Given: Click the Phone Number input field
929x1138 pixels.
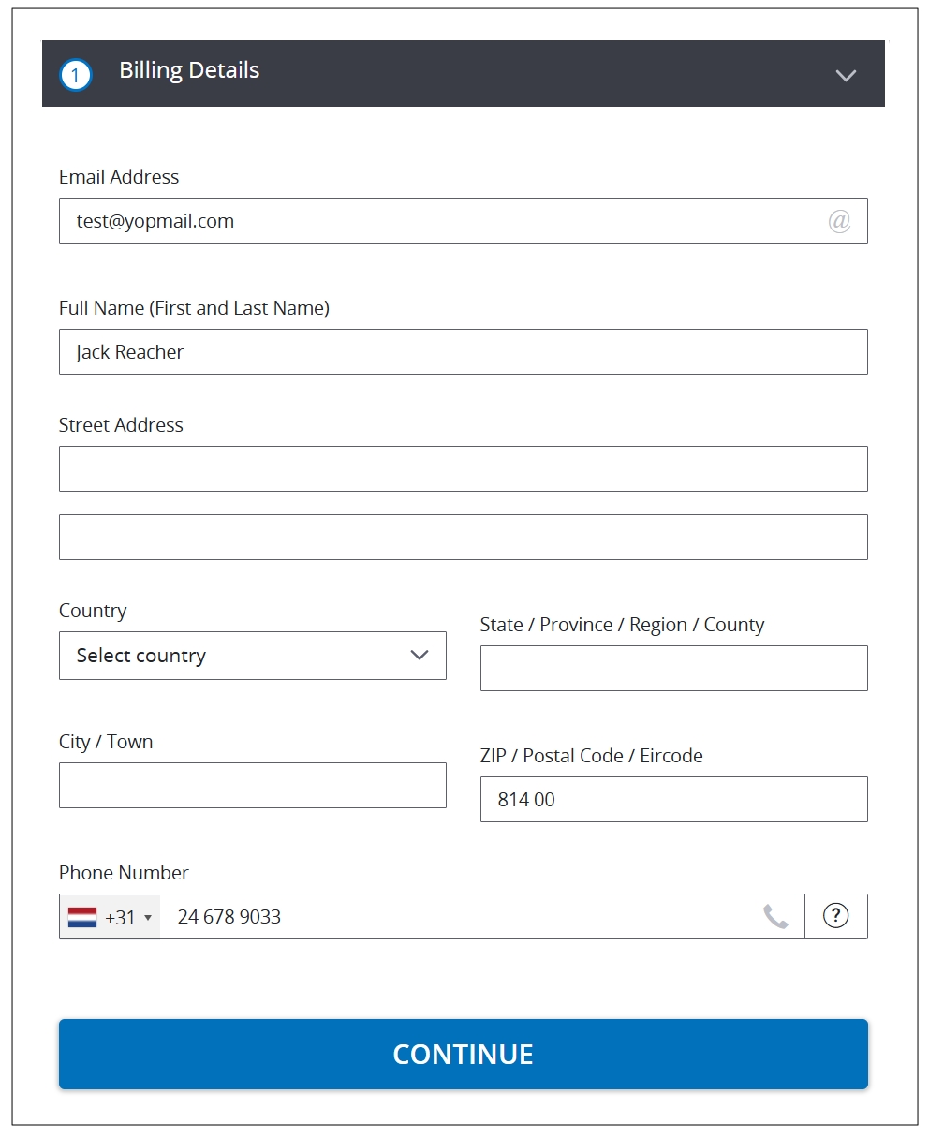Looking at the screenshot, I should pos(459,917).
